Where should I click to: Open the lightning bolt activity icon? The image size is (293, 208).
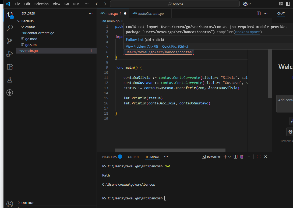[x=9, y=93]
